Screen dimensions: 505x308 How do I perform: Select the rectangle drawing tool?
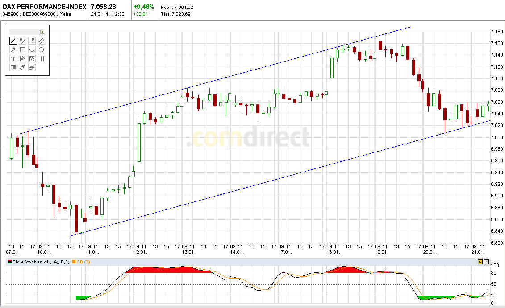coord(22,49)
